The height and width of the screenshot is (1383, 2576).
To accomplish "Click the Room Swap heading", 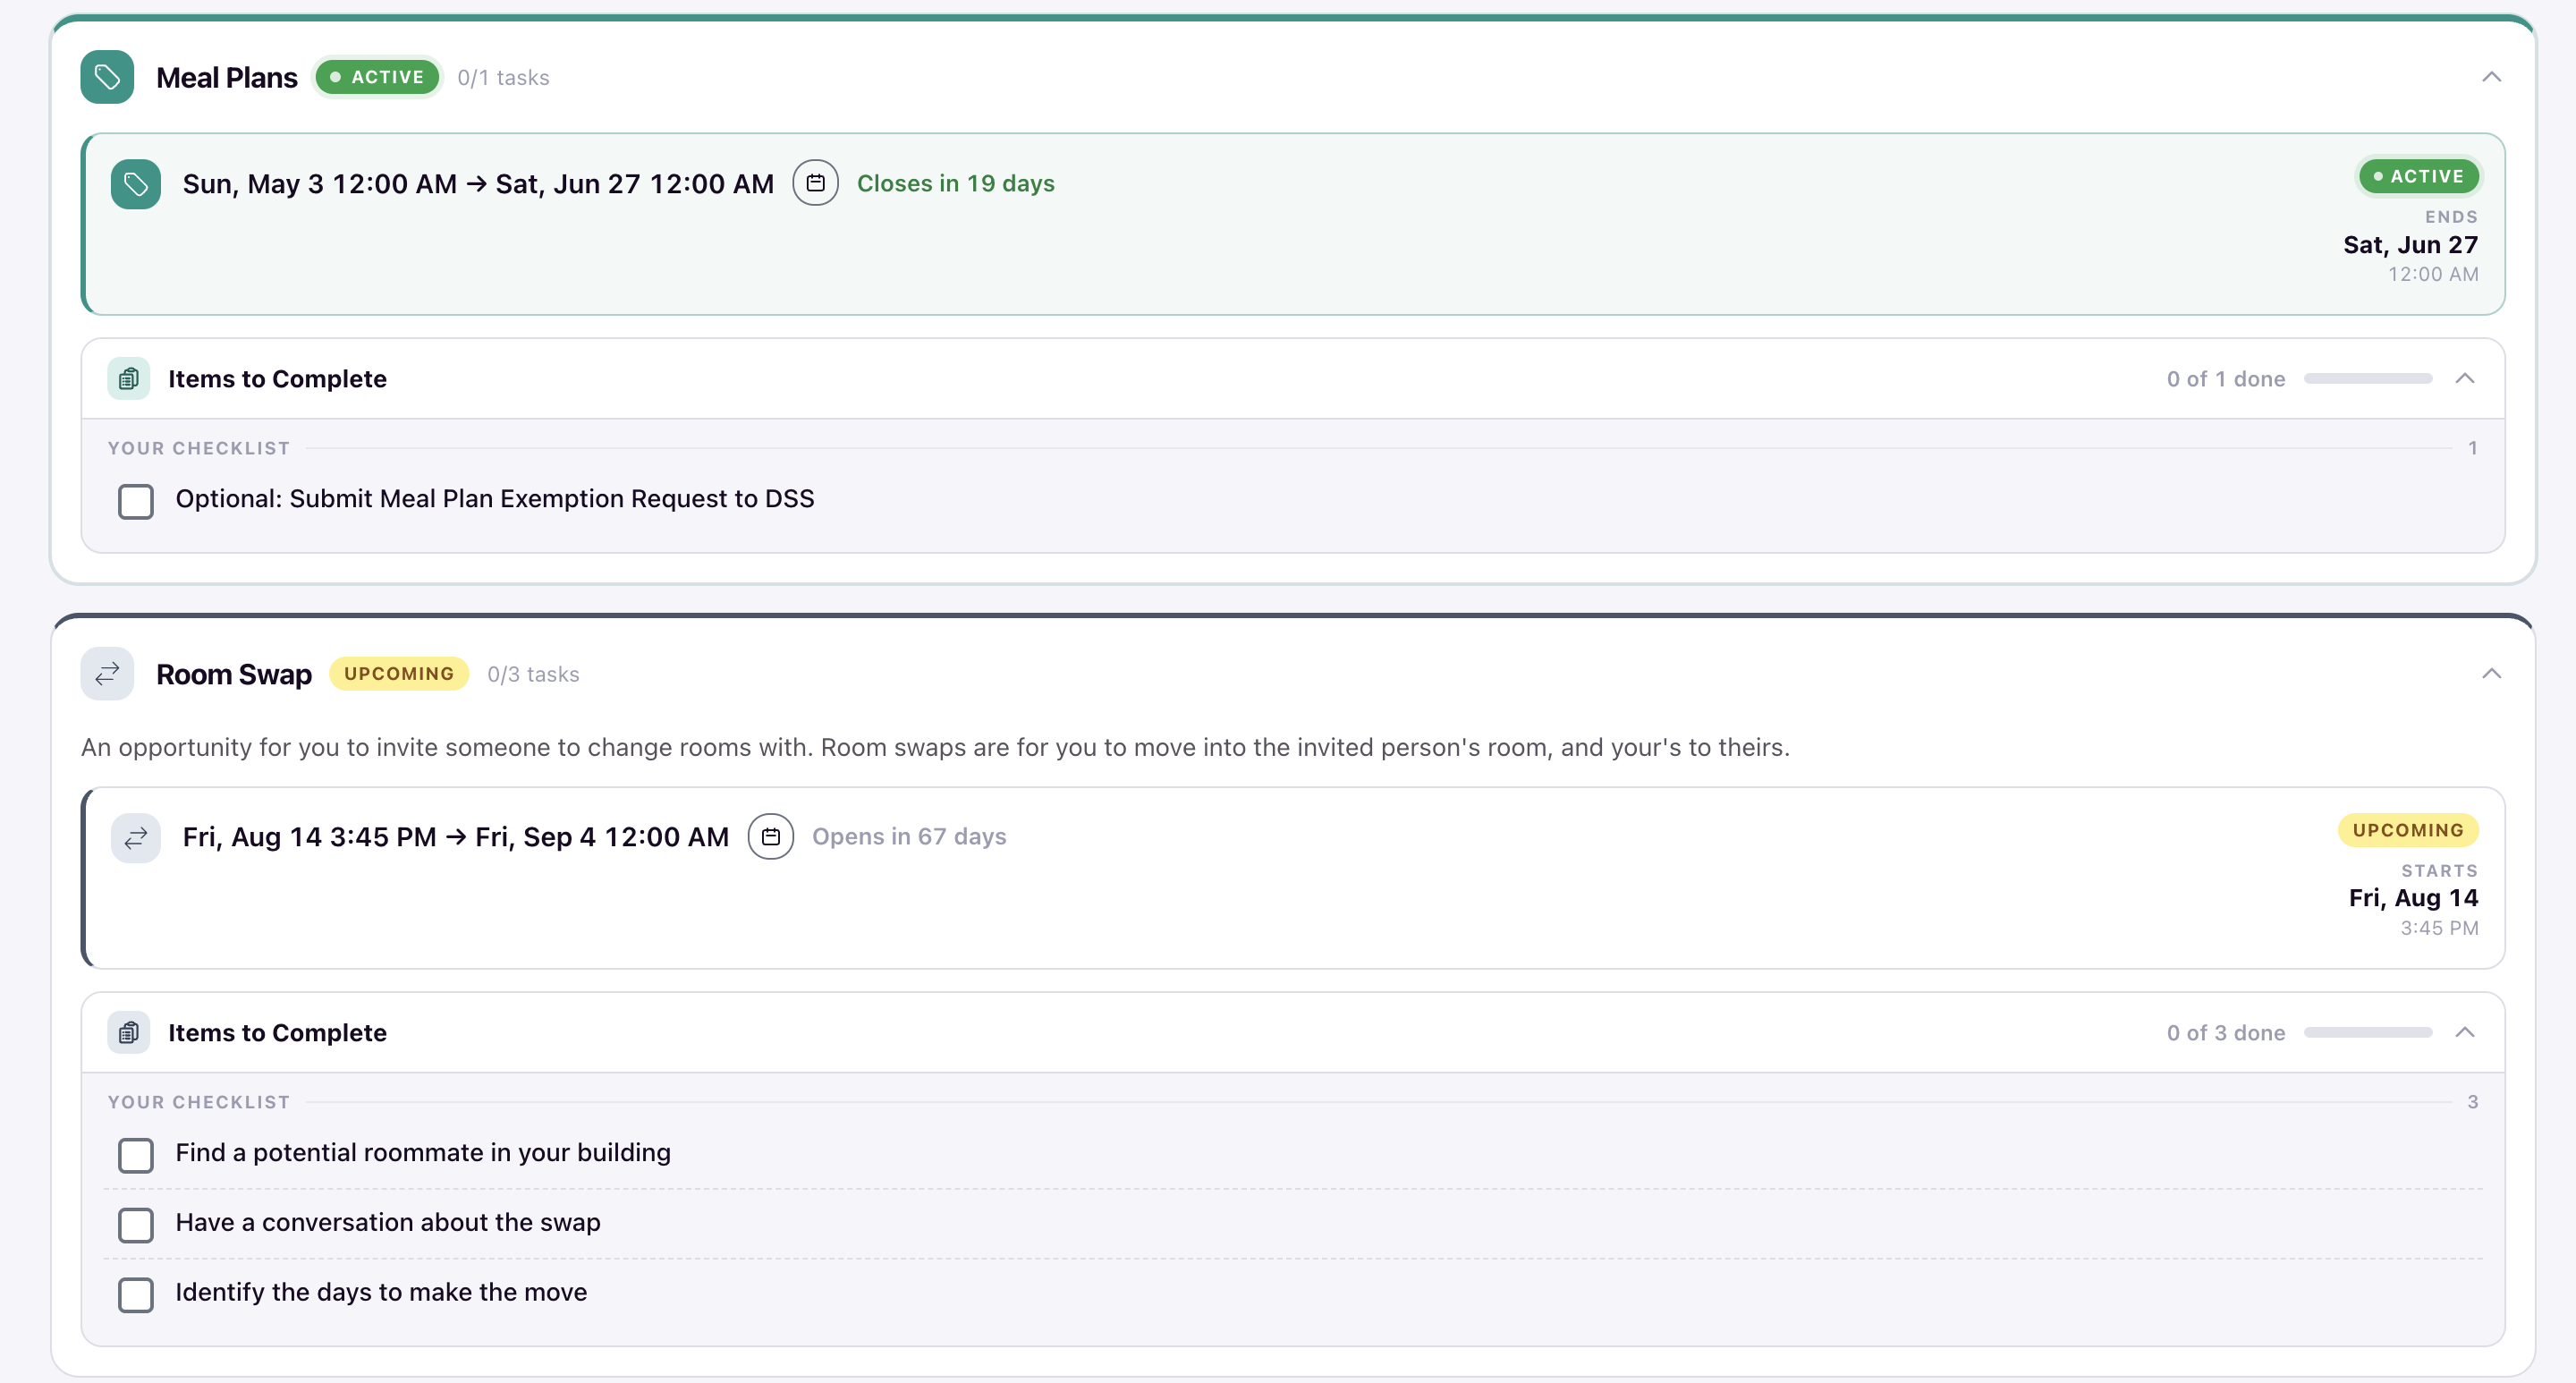I will click(x=234, y=675).
